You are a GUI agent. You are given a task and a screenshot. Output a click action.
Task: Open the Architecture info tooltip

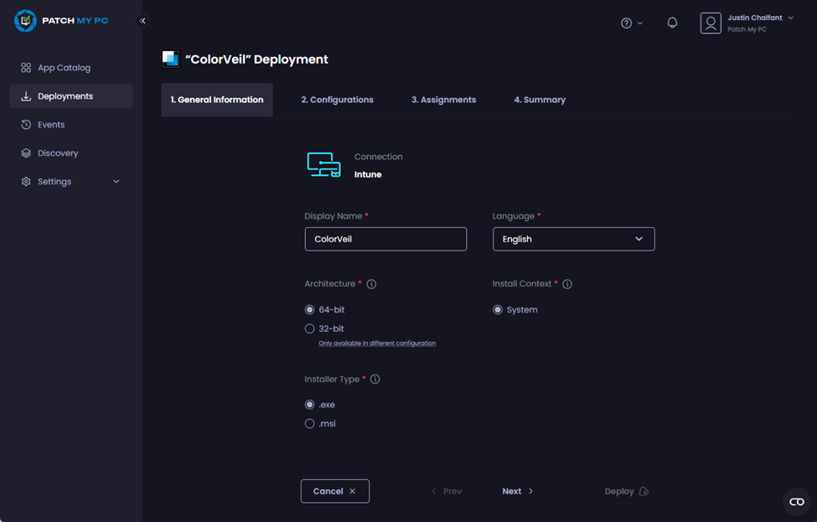(369, 283)
